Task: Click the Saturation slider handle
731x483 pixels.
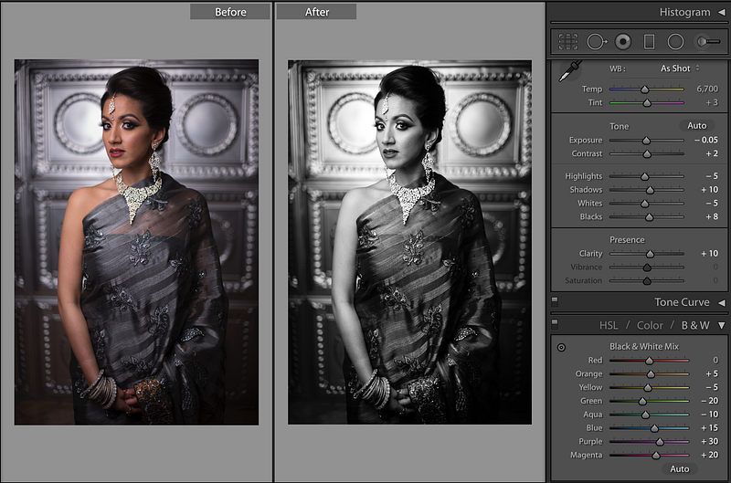Action: pyautogui.click(x=647, y=281)
